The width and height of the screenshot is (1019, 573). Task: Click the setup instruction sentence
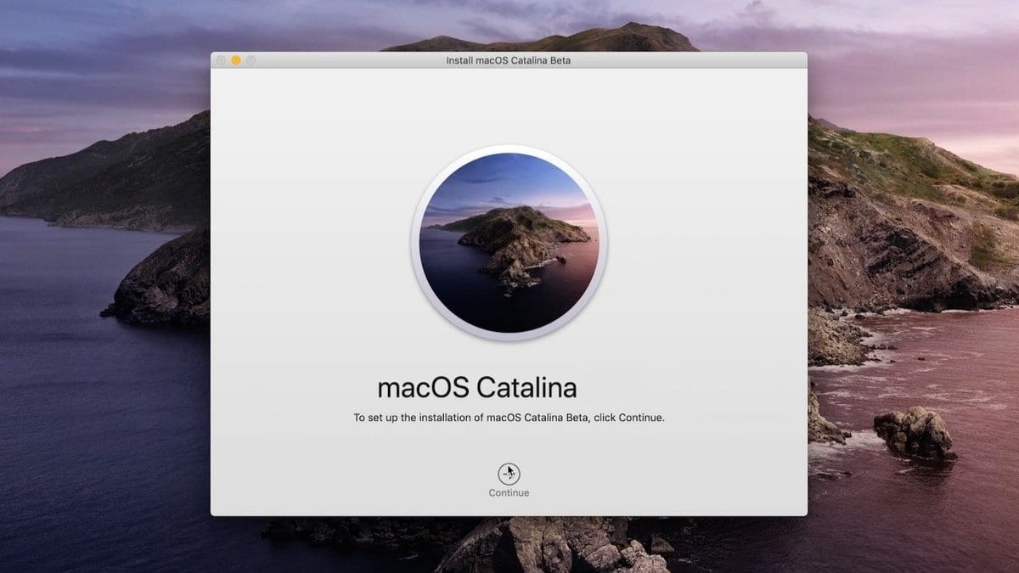point(508,417)
